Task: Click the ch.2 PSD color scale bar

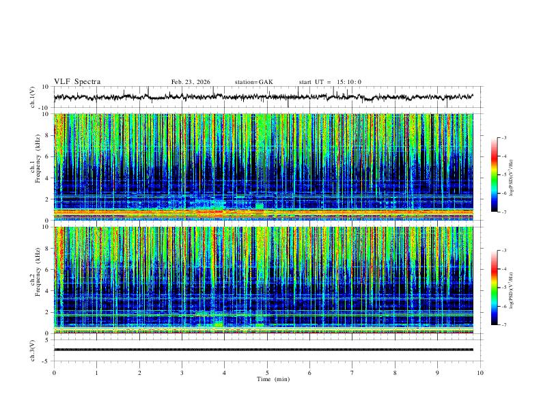Action: click(495, 288)
